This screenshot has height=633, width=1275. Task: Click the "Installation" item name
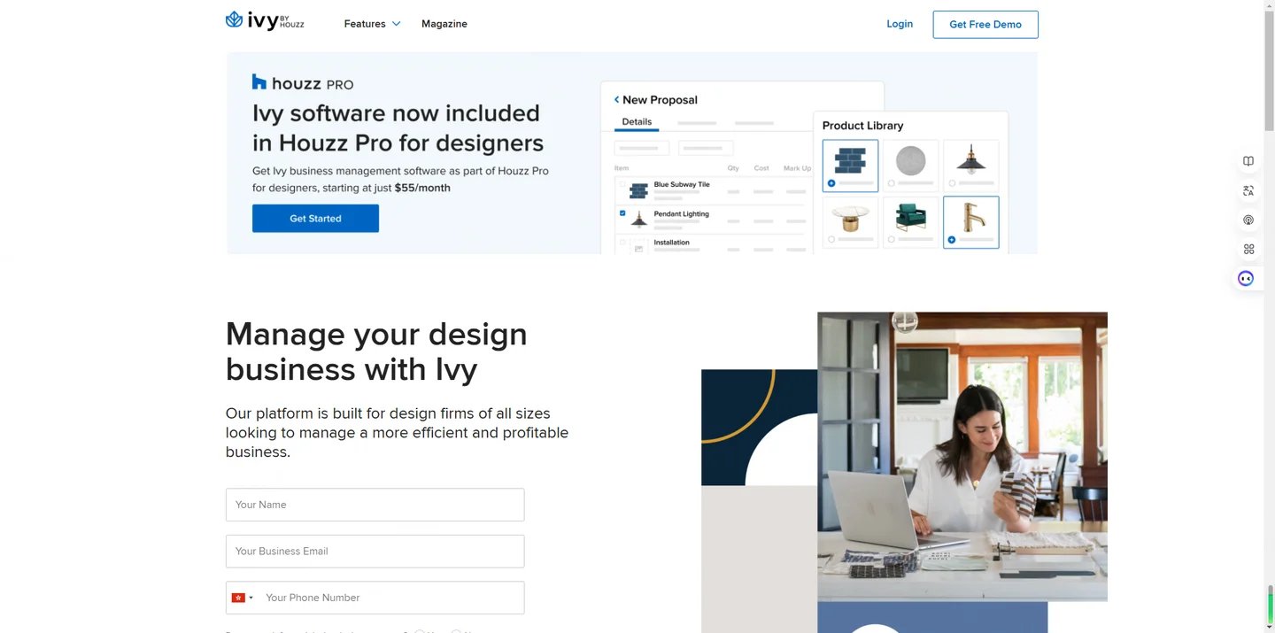(671, 242)
